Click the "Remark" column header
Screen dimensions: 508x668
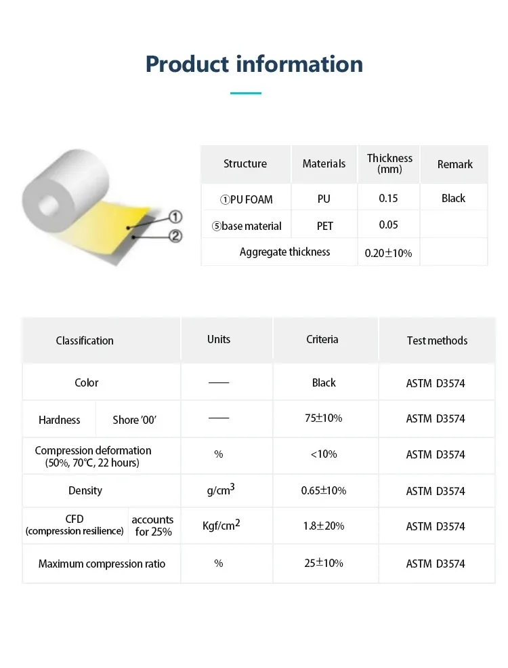454,164
